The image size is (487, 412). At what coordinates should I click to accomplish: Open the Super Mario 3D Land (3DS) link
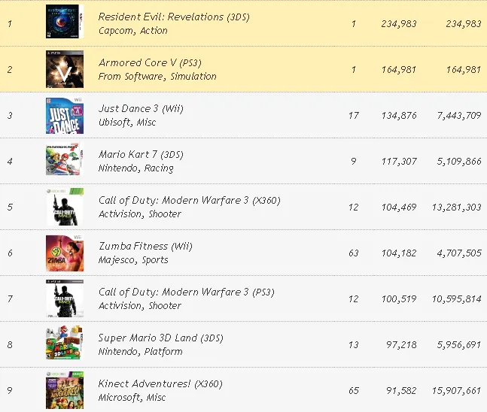[157, 338]
